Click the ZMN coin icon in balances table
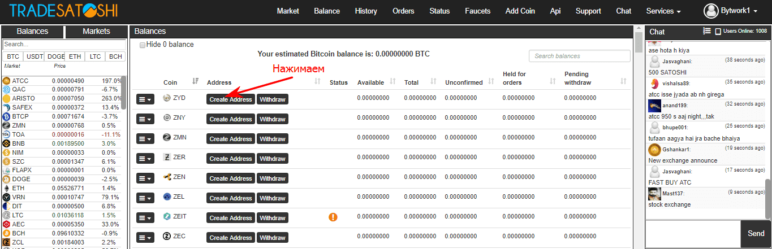772x249 pixels. [167, 138]
